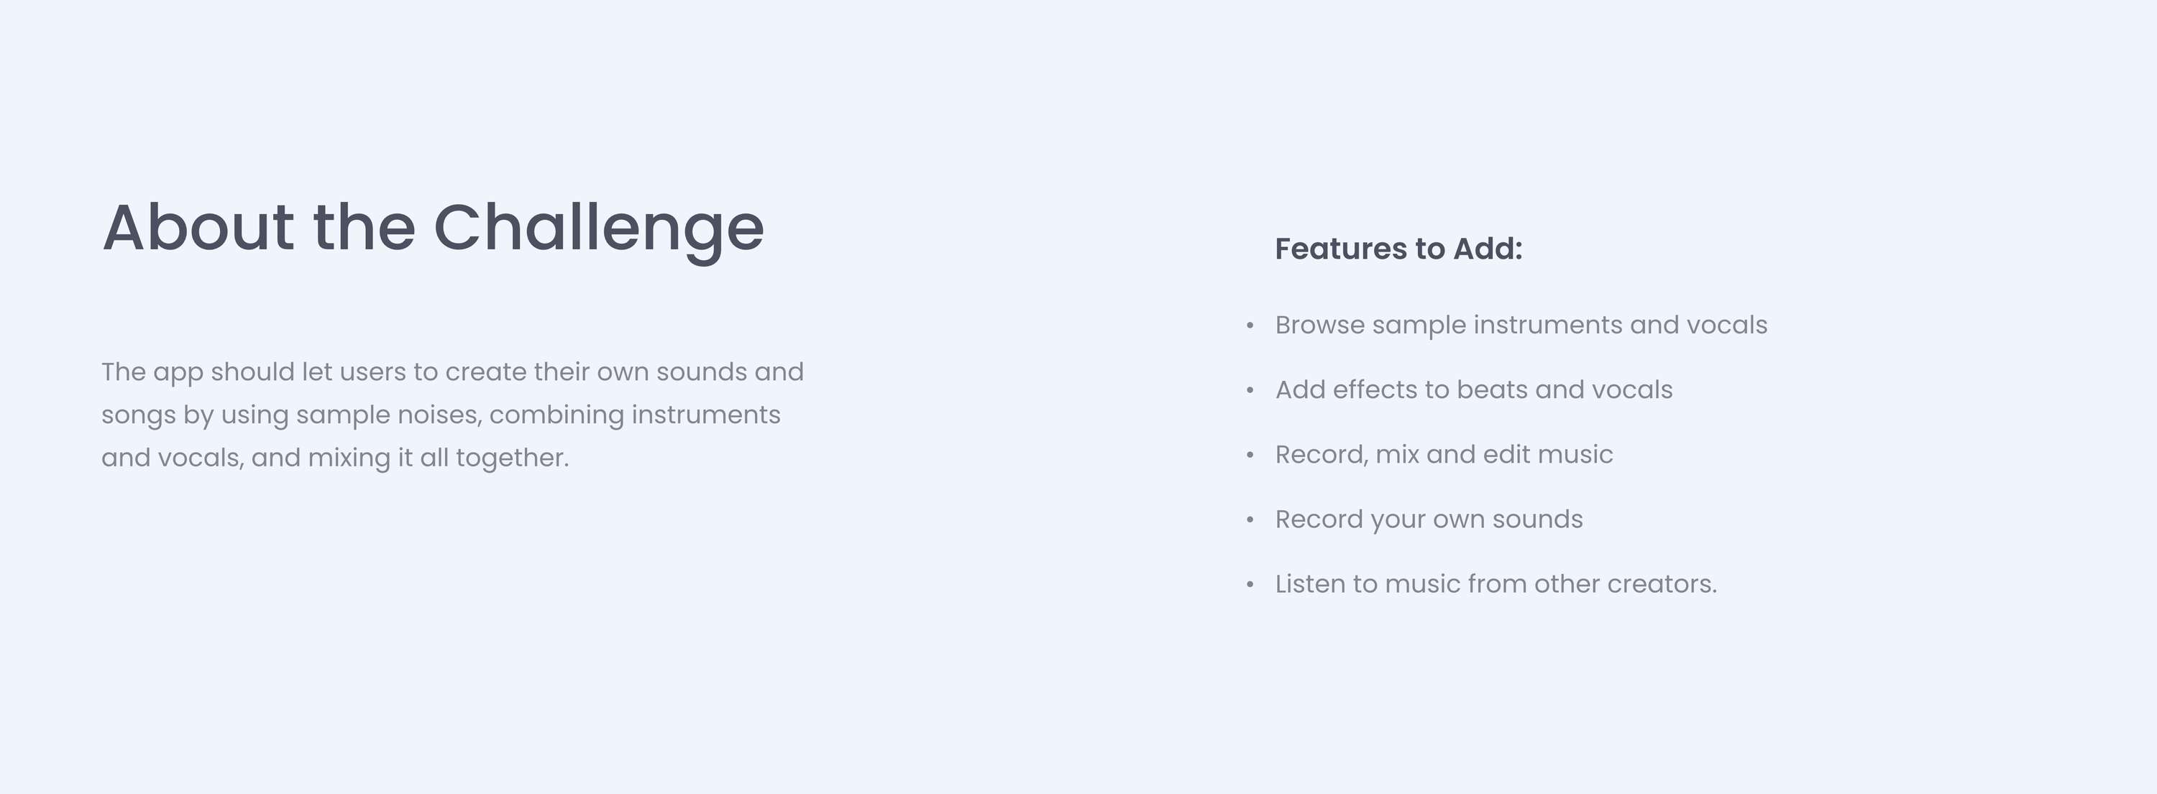Click the word "combining" in the description

click(557, 416)
